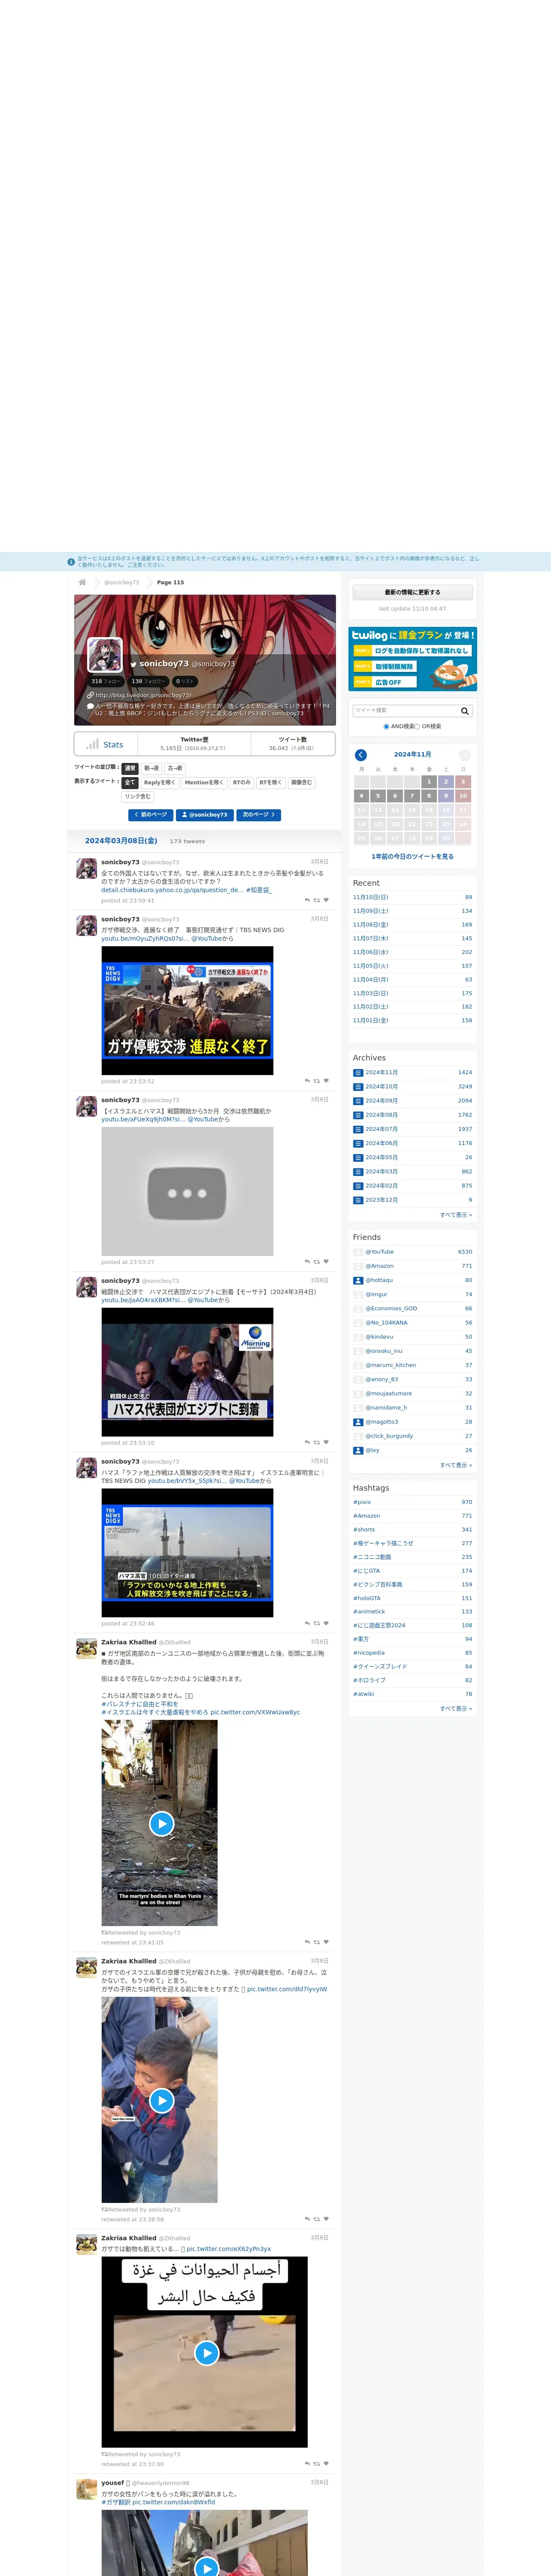Screen dimensions: 551x2576
Task: Open @Economies_GOD in Friends list
Action: tap(391, 1308)
